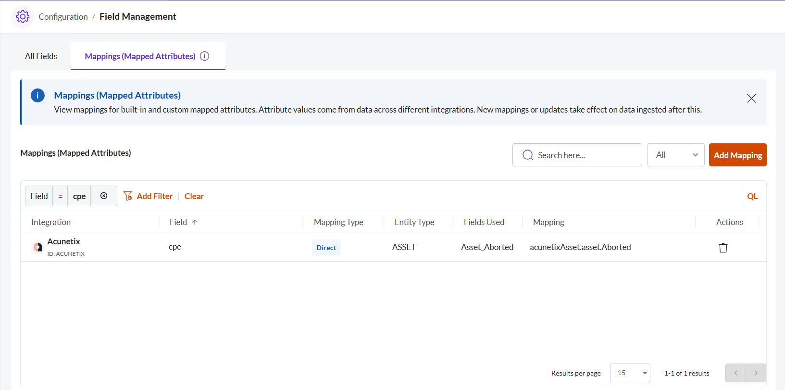Viewport: 785px width, 390px height.
Task: Click the equals operator in the filter
Action: point(61,196)
